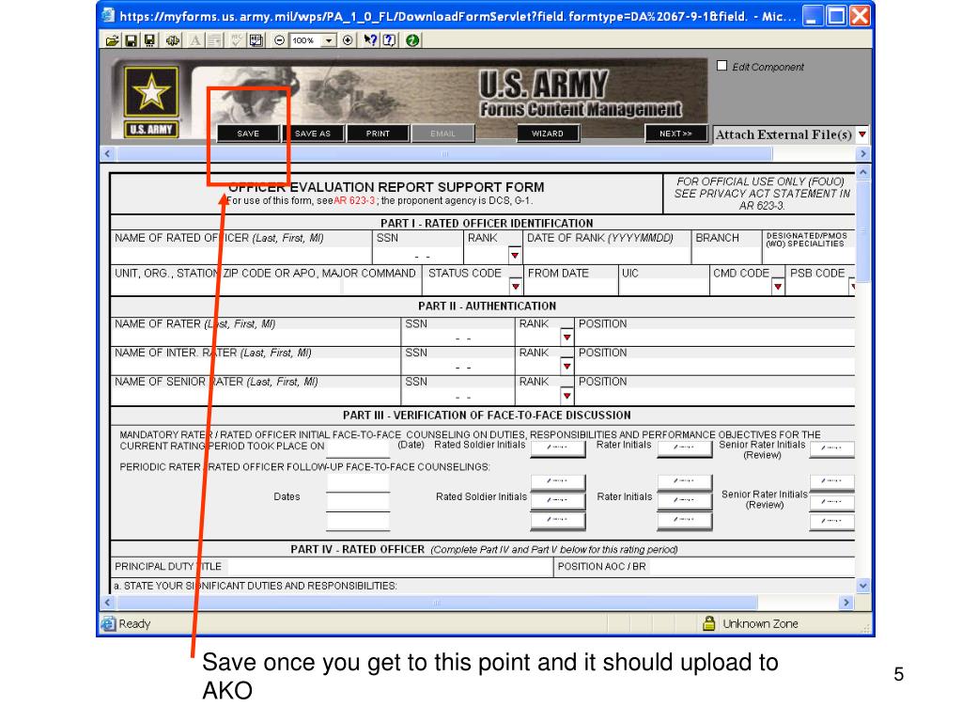The image size is (962, 722).
Task: Click bottom horizontal scrollbar right arrow
Action: [846, 603]
